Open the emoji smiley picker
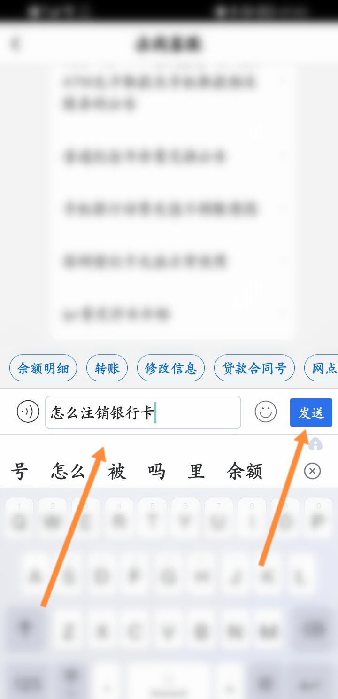Image resolution: width=338 pixels, height=699 pixels. 266,412
